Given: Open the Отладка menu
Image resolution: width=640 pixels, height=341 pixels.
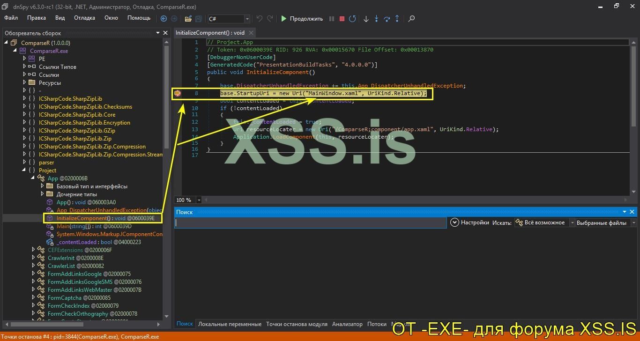Looking at the screenshot, I should (84, 18).
